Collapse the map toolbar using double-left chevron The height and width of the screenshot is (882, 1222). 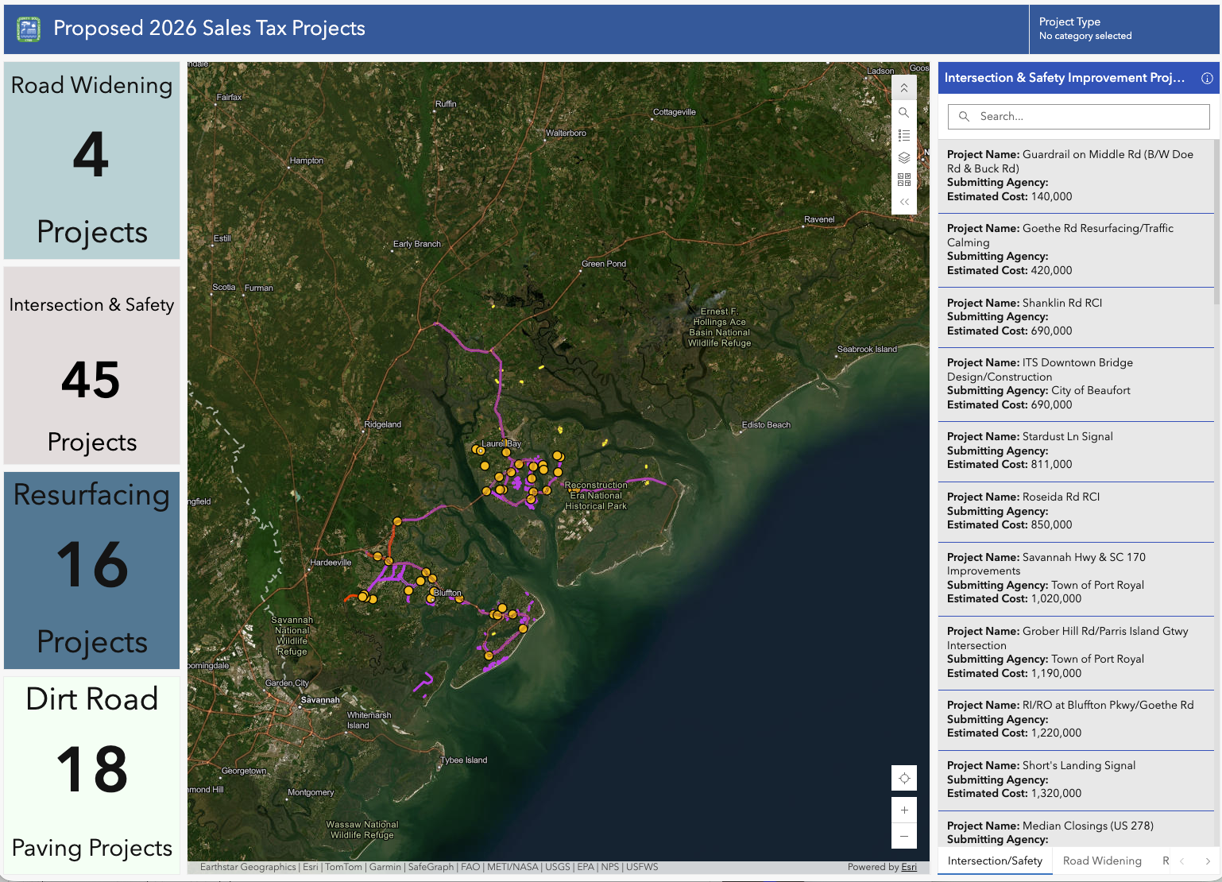tap(904, 202)
